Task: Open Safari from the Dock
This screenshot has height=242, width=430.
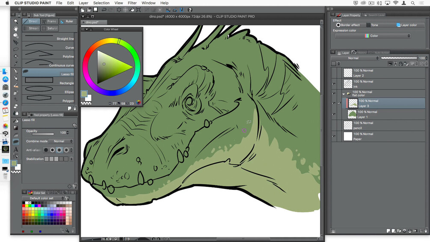Action: click(x=5, y=103)
